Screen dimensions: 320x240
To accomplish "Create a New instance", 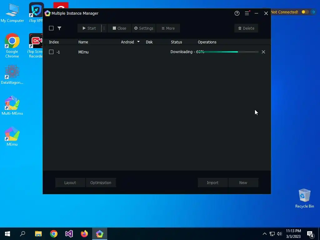I will [243, 182].
